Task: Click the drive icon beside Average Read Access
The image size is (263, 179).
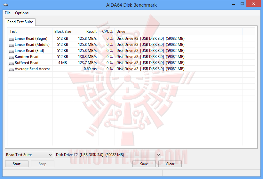Action: coord(12,69)
